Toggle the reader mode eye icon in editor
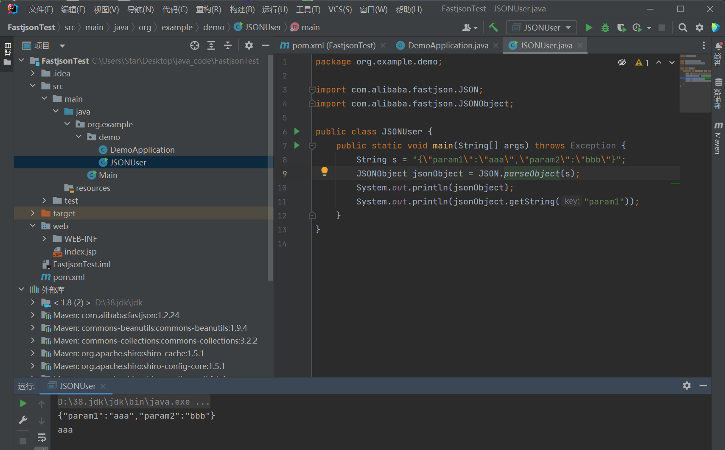The width and height of the screenshot is (725, 450). 622,62
